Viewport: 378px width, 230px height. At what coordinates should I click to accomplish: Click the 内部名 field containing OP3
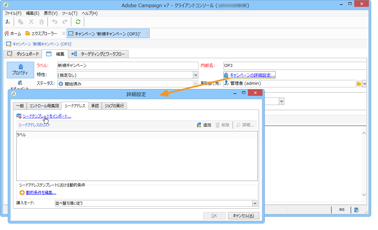click(295, 66)
